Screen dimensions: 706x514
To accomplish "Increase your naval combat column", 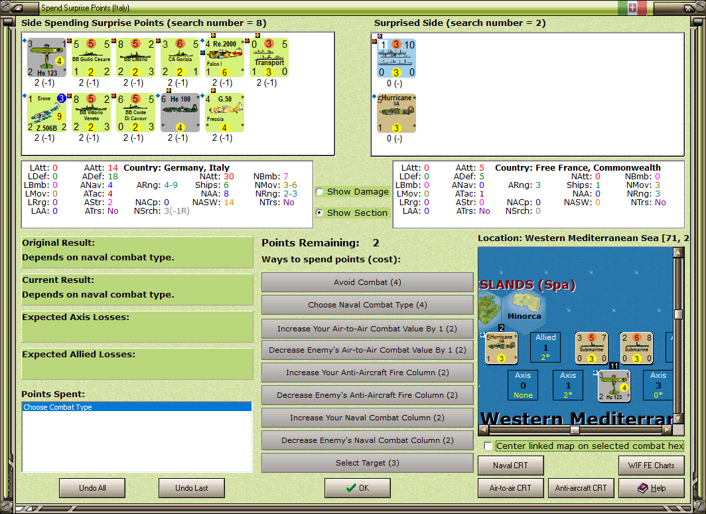I will 367,418.
